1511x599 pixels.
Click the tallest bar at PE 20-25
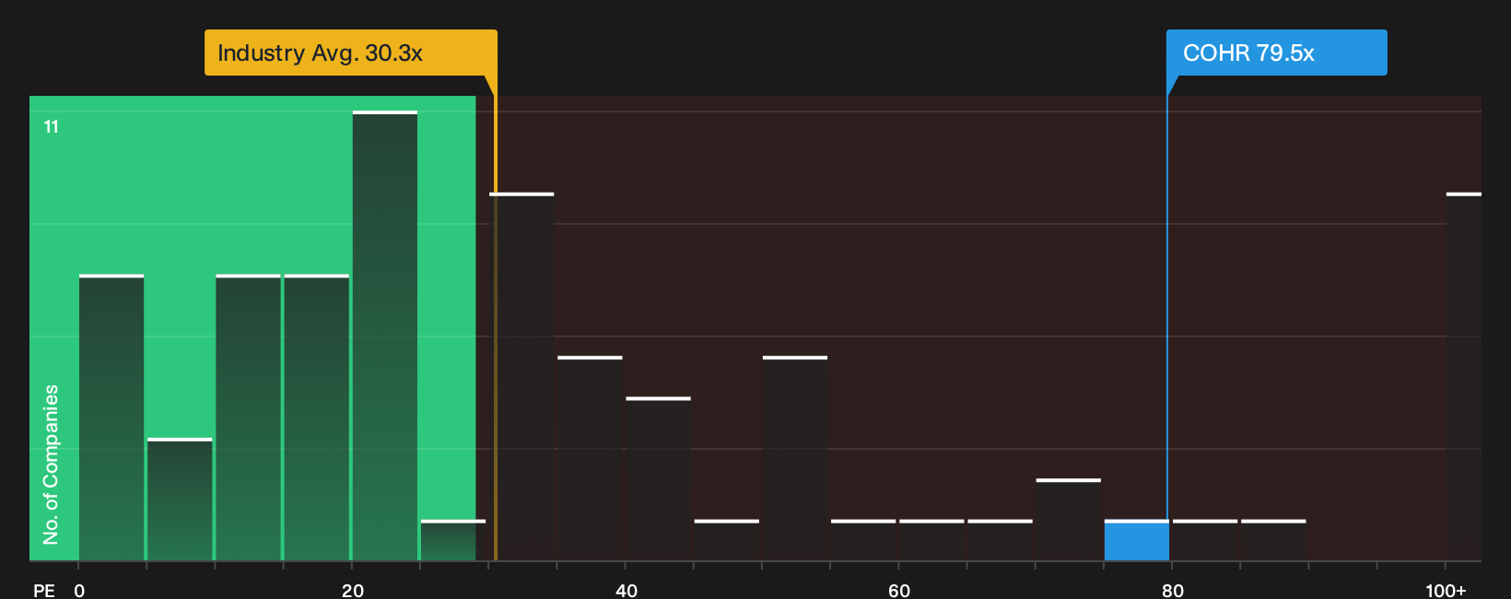385,335
